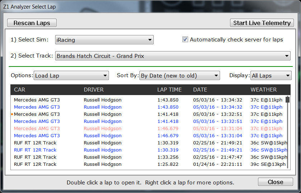Select RUF lap with time 1:25.822

pyautogui.click(x=149, y=164)
